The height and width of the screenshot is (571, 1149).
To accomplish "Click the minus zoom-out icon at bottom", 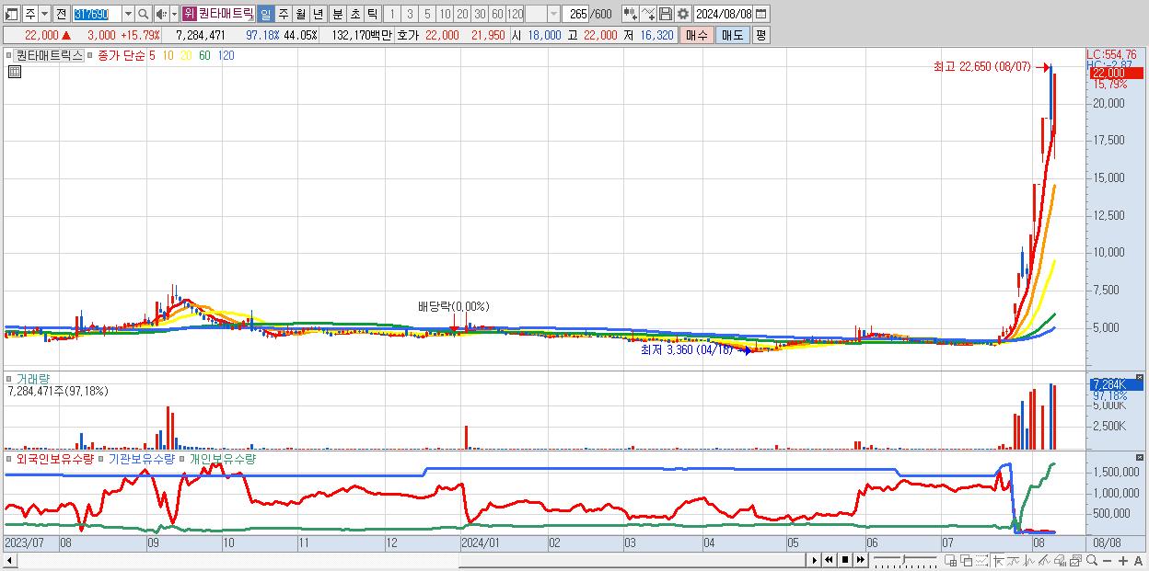I will pyautogui.click(x=1107, y=560).
